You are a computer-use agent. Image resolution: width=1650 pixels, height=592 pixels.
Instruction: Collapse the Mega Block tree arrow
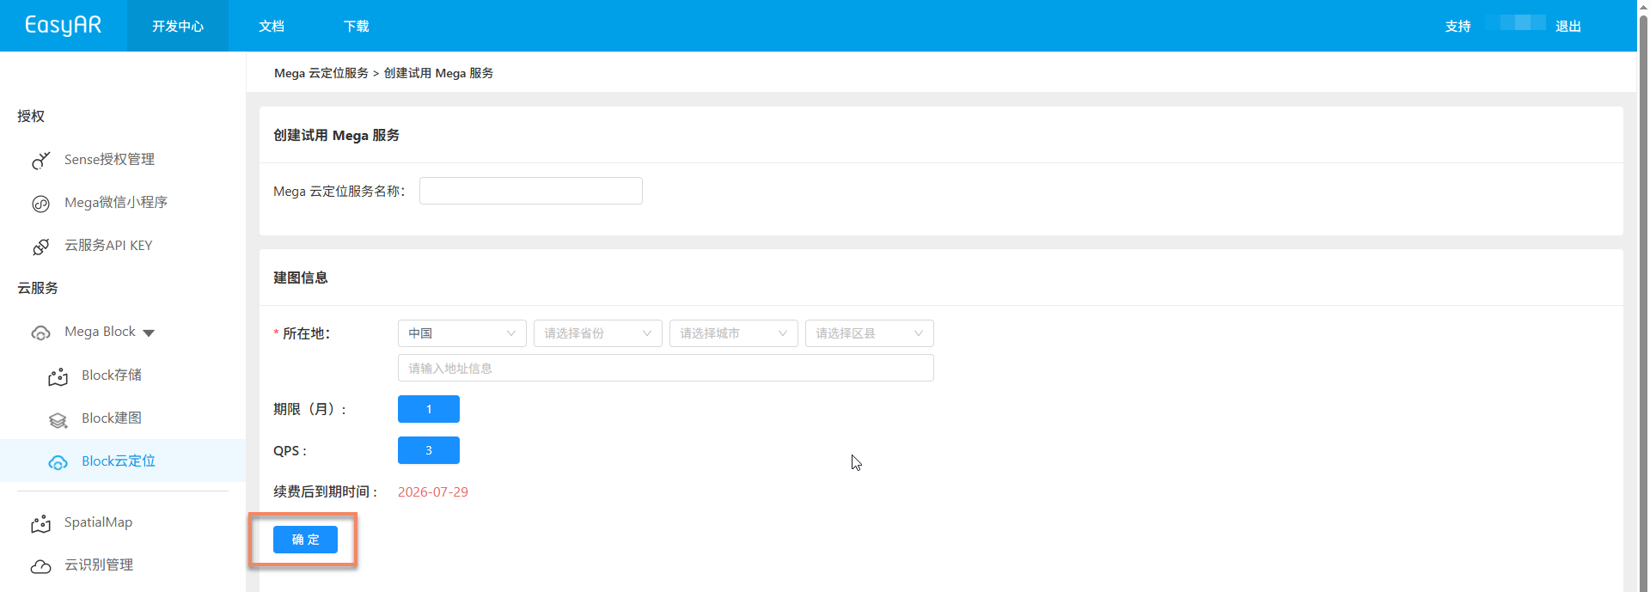coord(149,333)
